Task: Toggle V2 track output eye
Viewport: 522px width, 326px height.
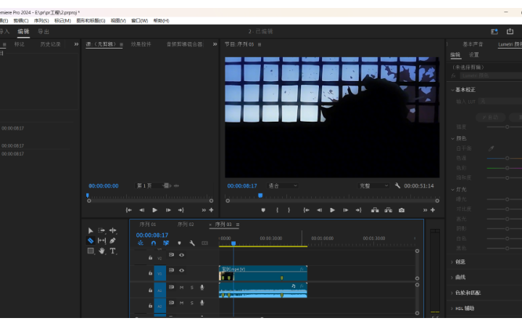Action: [181, 255]
